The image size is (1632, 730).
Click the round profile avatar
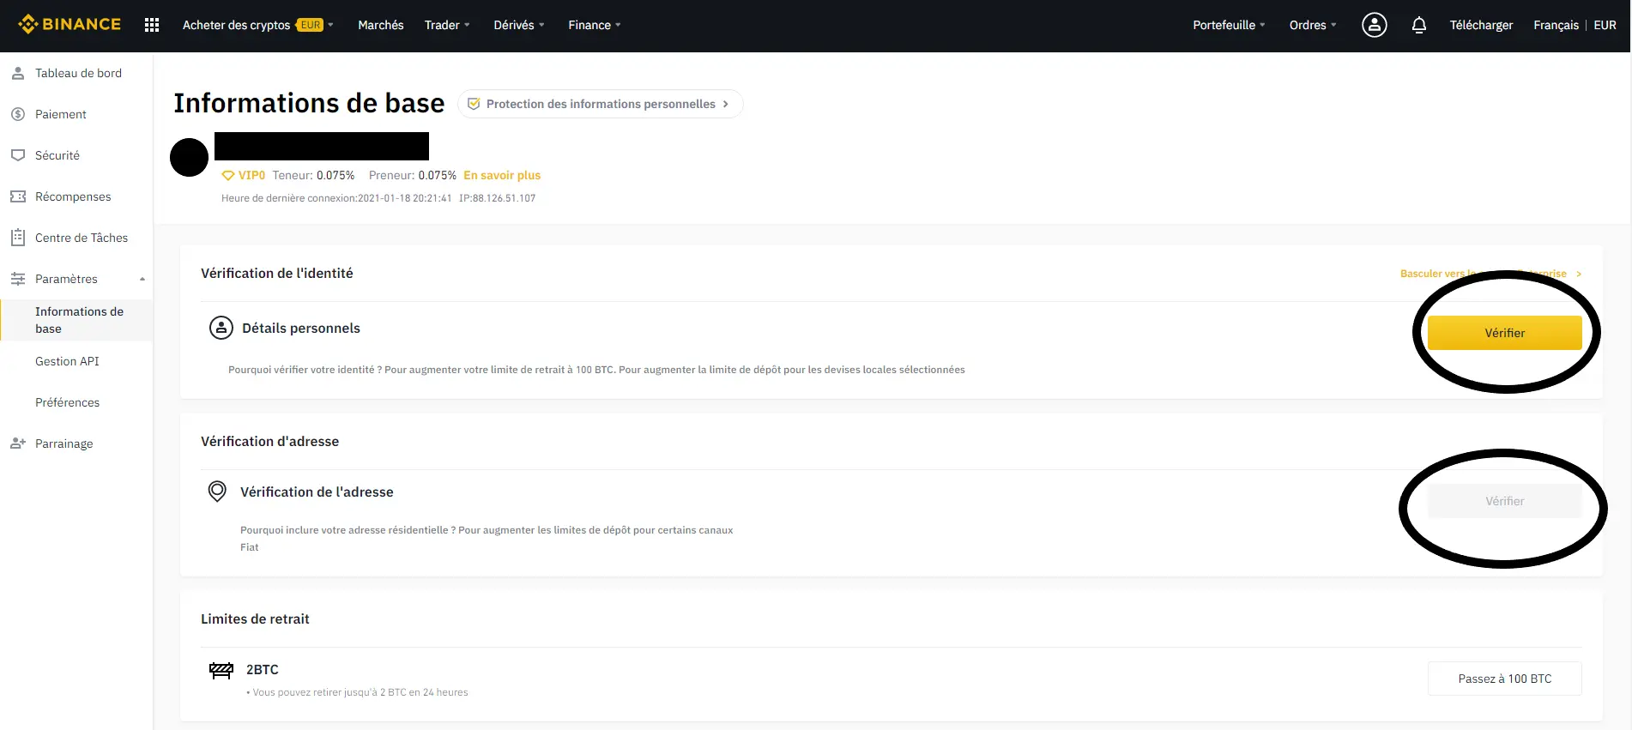190,157
